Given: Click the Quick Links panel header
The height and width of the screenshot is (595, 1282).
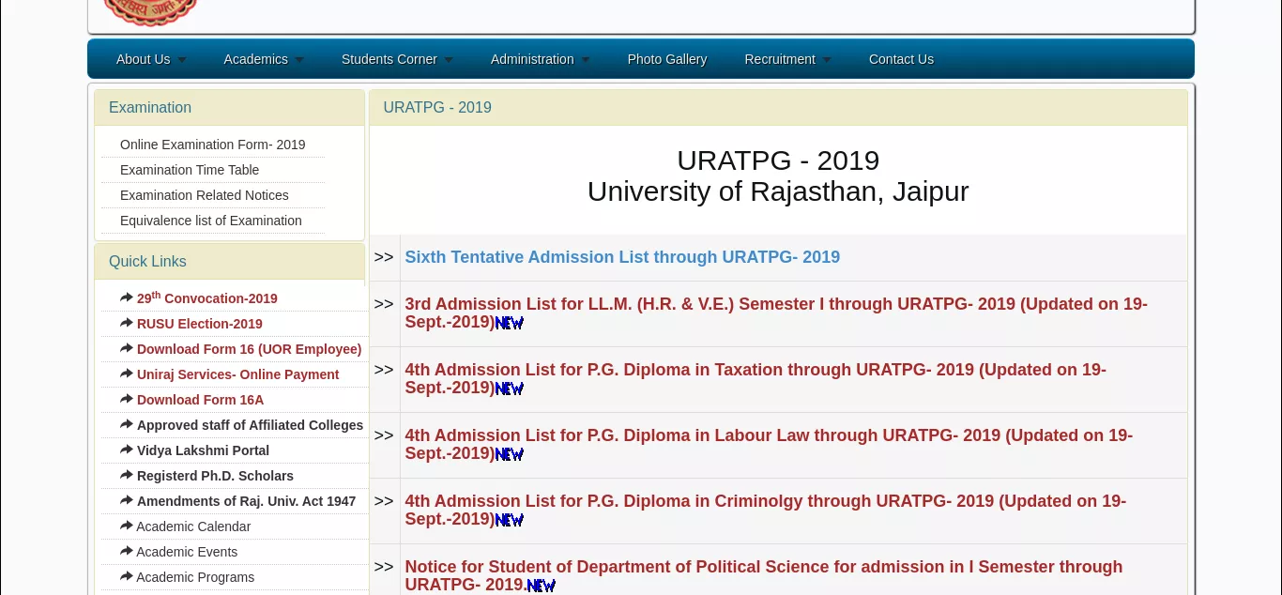Looking at the screenshot, I should click(x=229, y=261).
